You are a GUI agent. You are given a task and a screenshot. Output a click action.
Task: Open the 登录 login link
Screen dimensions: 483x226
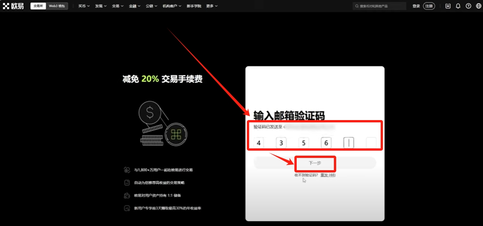tap(416, 6)
